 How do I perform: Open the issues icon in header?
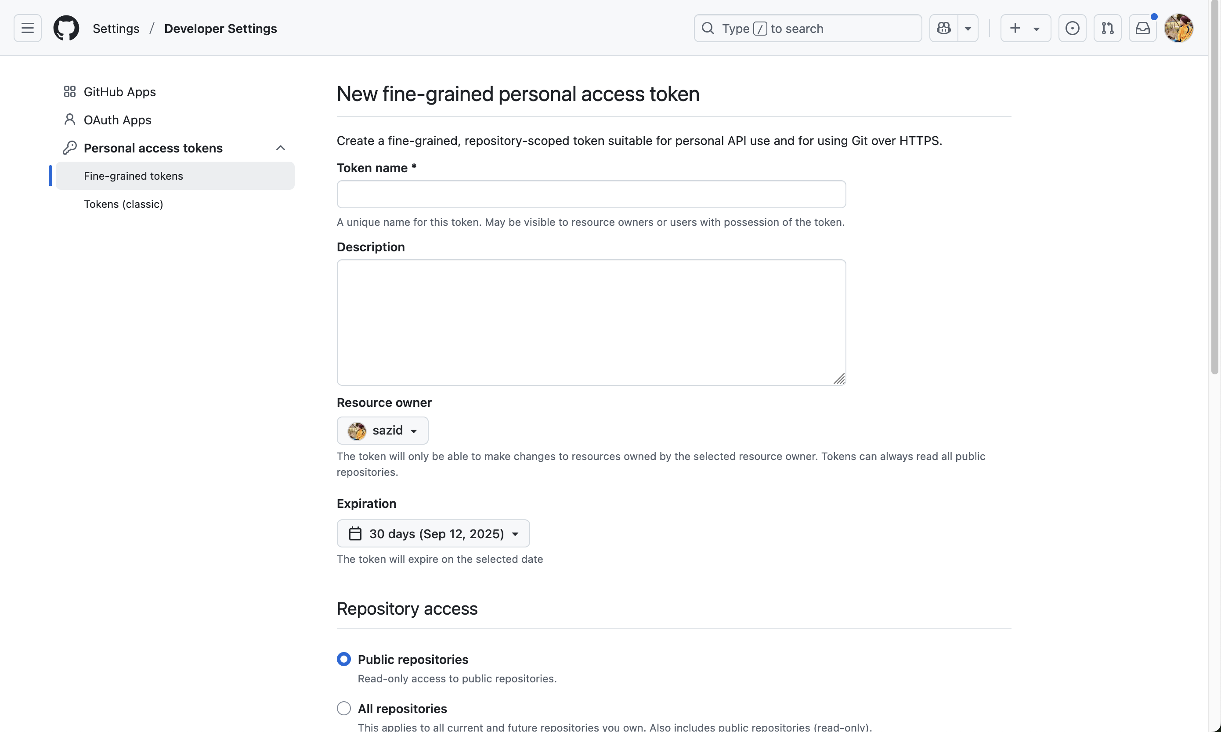[1072, 28]
